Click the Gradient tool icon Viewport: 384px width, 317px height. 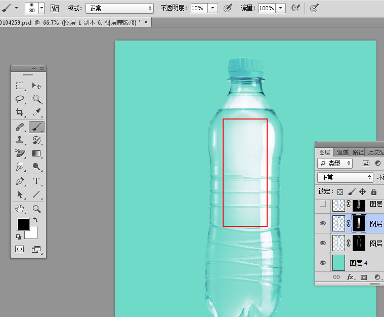[x=36, y=153]
